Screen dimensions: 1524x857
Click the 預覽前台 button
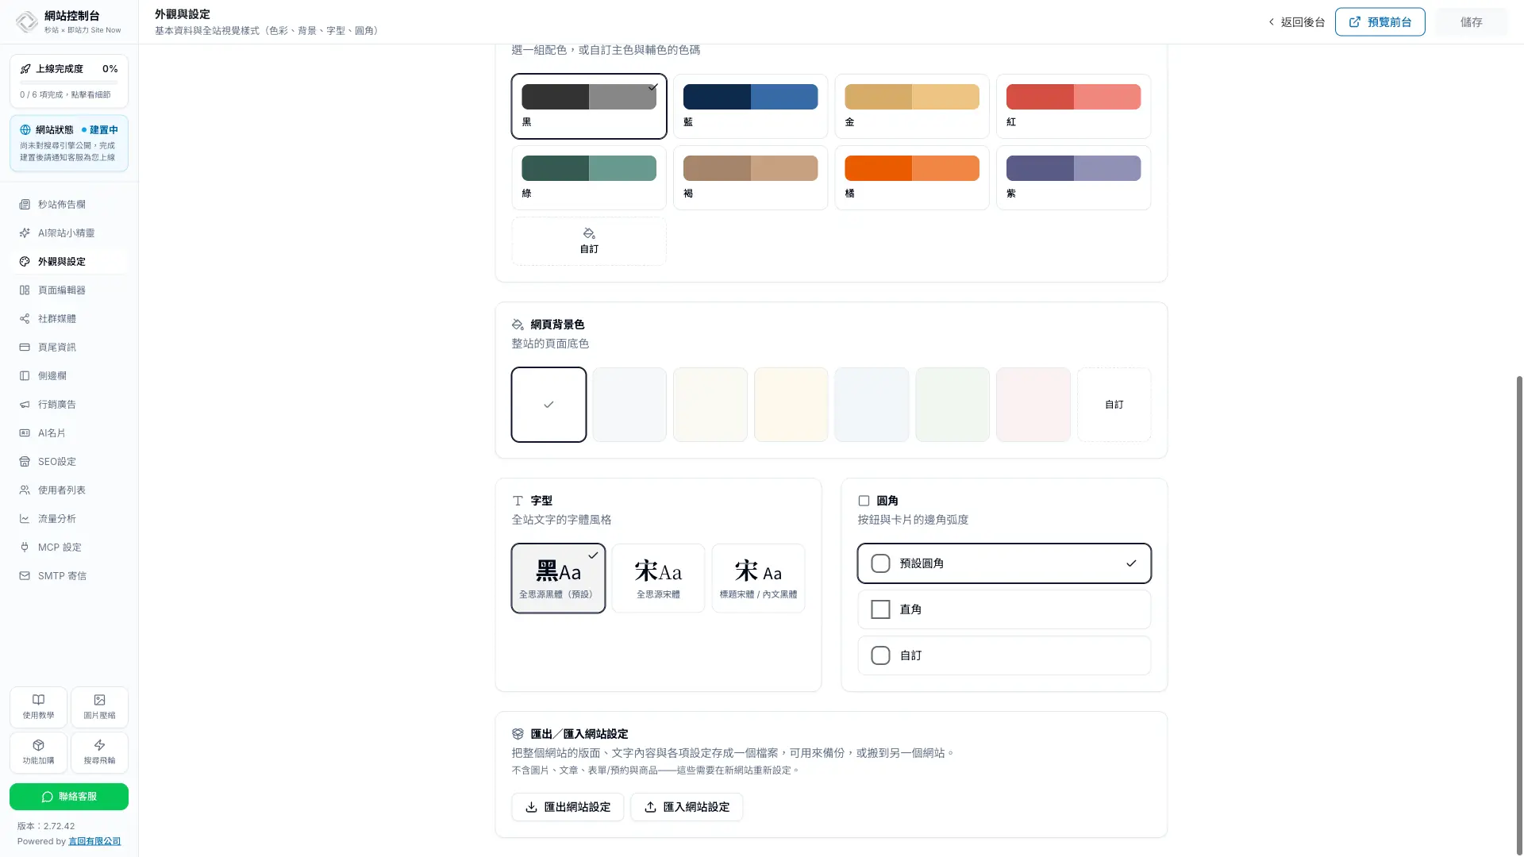(1380, 22)
